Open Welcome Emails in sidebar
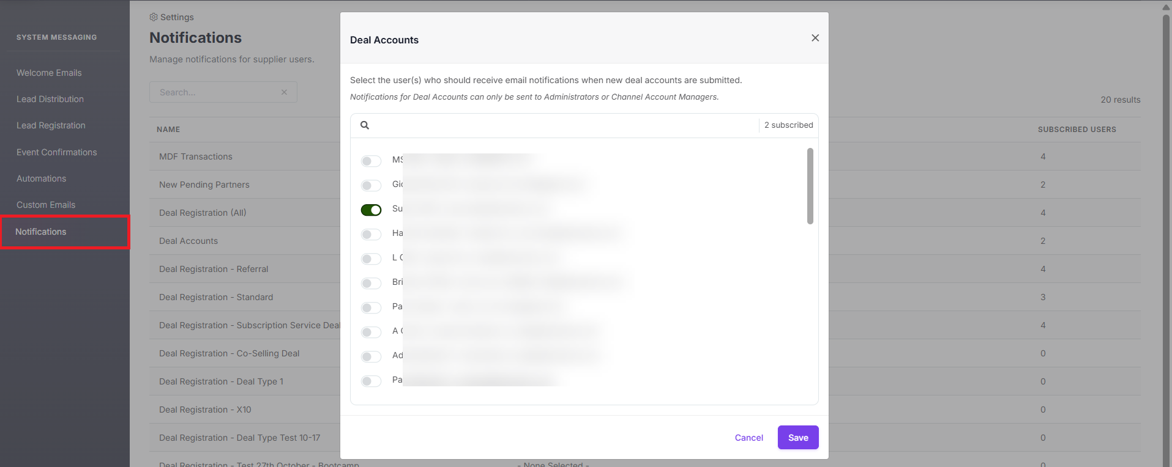 (x=49, y=73)
